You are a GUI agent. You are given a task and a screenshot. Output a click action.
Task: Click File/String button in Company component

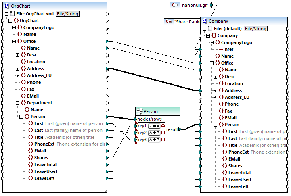255,29
